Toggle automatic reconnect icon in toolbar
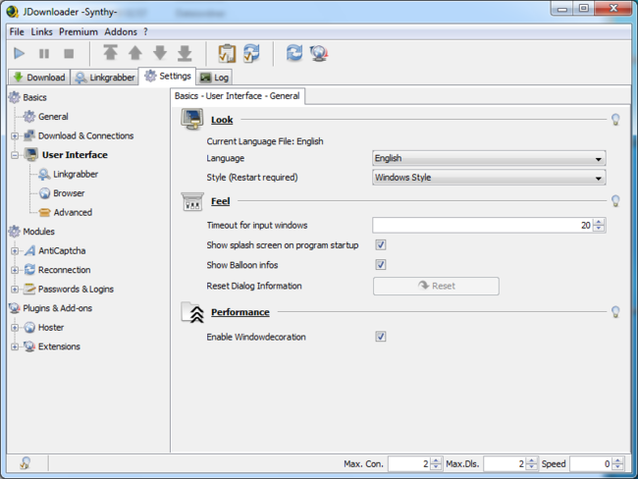 252,53
